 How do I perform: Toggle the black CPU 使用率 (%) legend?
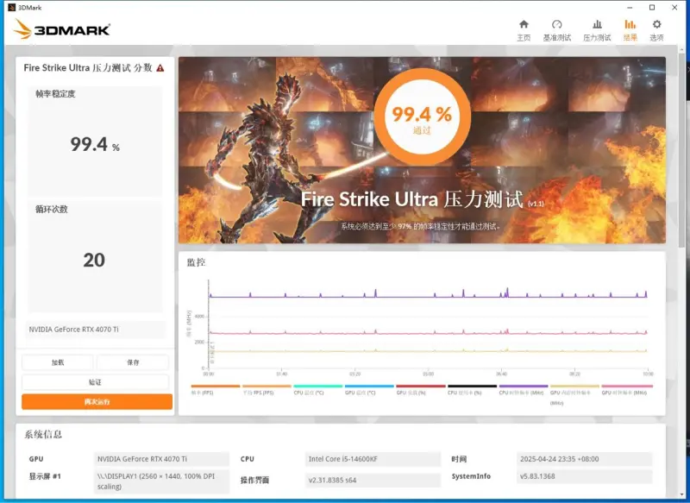tap(472, 390)
